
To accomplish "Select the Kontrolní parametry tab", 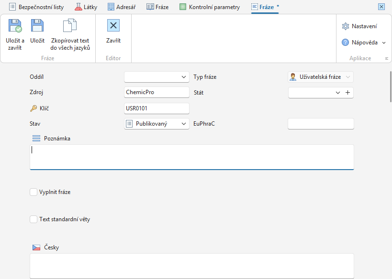I will tap(210, 7).
